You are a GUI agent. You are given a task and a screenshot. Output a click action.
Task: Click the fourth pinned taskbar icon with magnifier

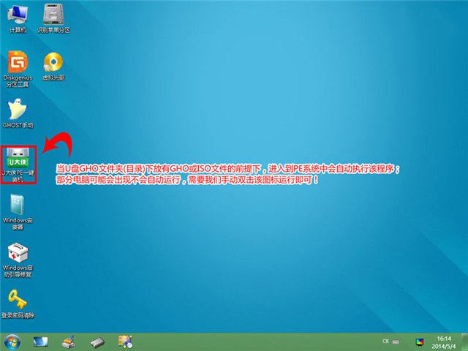tap(126, 341)
